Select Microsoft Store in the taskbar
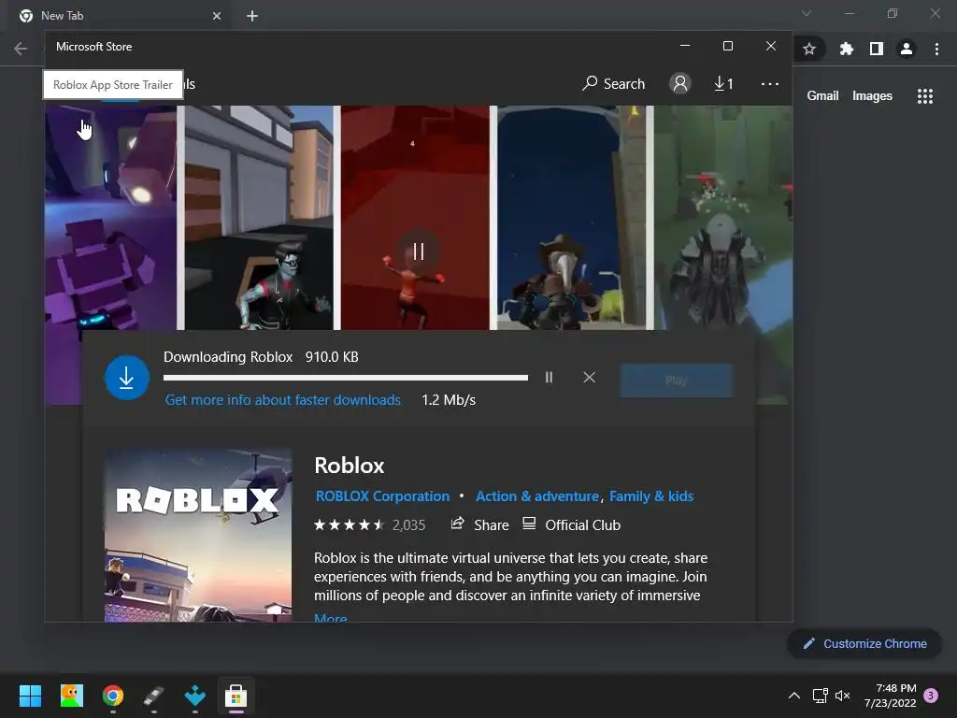The height and width of the screenshot is (718, 957). click(236, 696)
